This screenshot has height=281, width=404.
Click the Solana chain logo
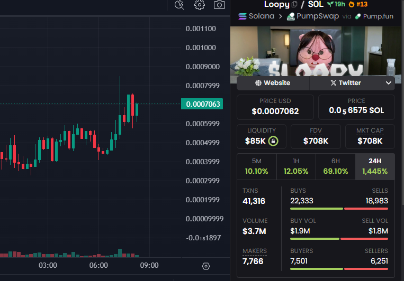point(242,16)
